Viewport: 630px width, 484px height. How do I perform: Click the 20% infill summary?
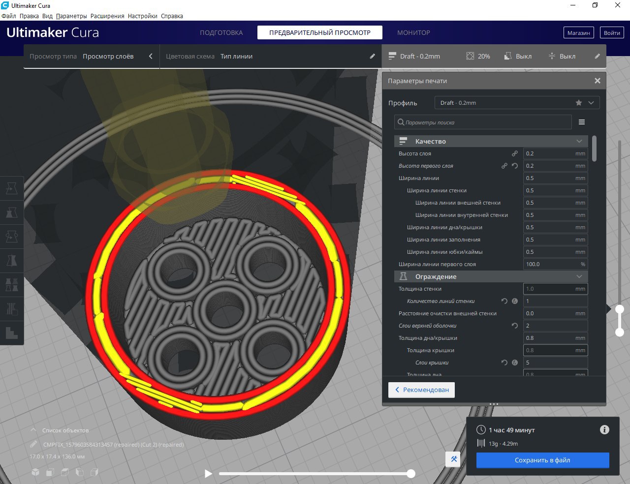(x=478, y=56)
